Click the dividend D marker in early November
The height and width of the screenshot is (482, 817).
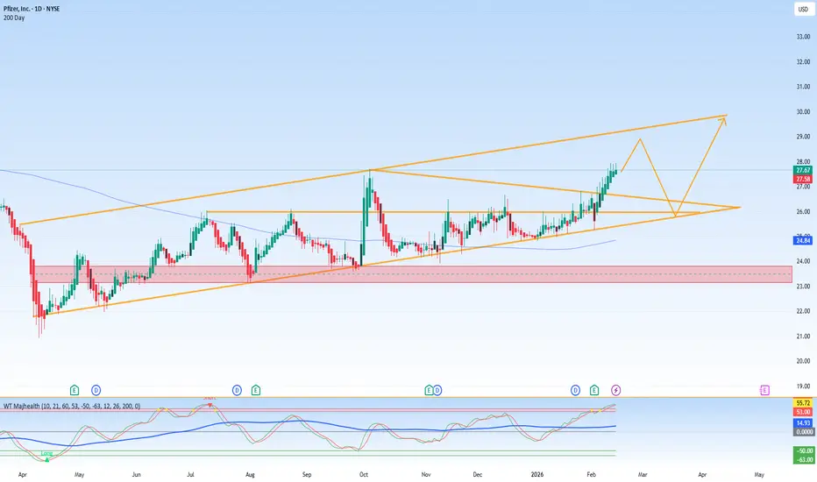(437, 390)
